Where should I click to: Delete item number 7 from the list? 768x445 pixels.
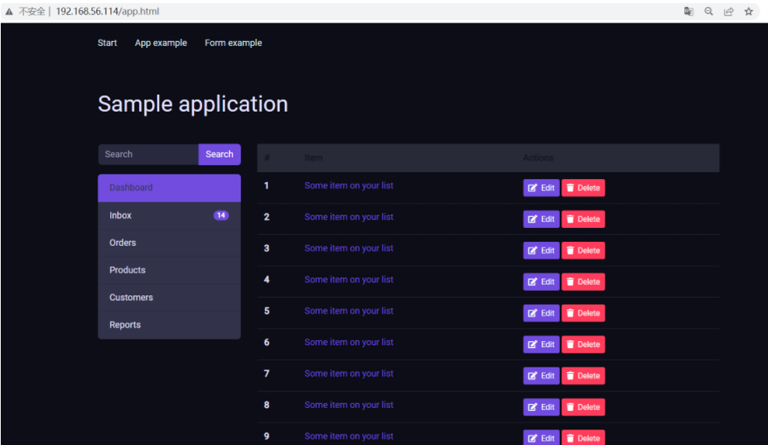coord(583,376)
